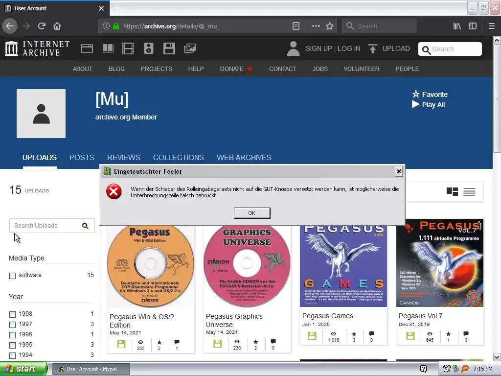Show site information for archive.org
The width and height of the screenshot is (501, 376).
pos(106,26)
